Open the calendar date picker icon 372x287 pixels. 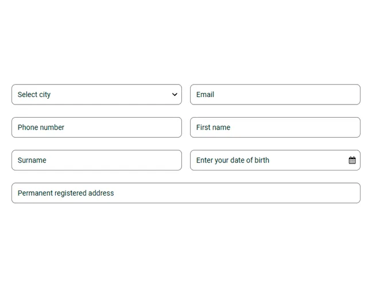[x=352, y=160]
